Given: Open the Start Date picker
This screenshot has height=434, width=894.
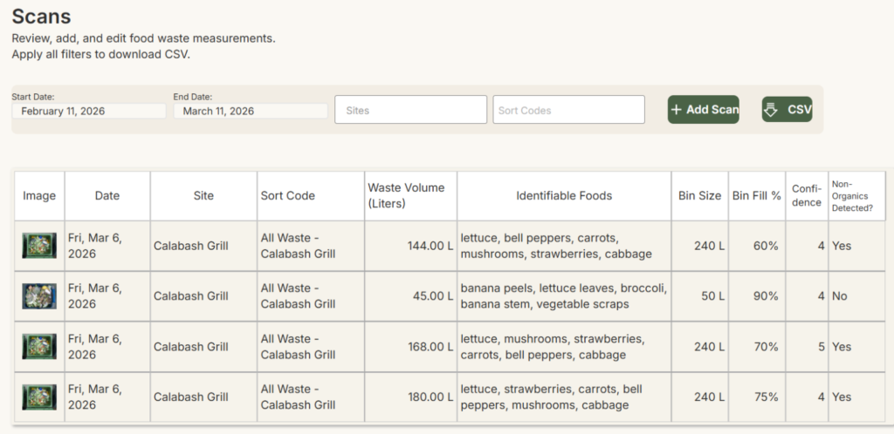Looking at the screenshot, I should point(89,111).
